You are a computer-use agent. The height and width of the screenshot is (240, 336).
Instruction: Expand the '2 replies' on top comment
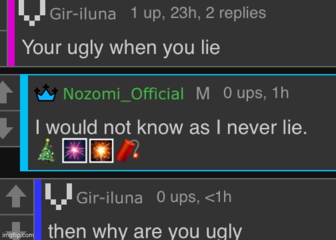click(236, 13)
